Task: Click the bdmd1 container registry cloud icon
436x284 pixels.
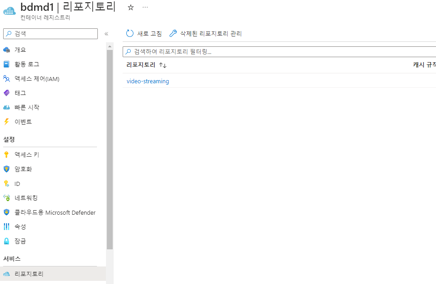Action: click(x=9, y=10)
